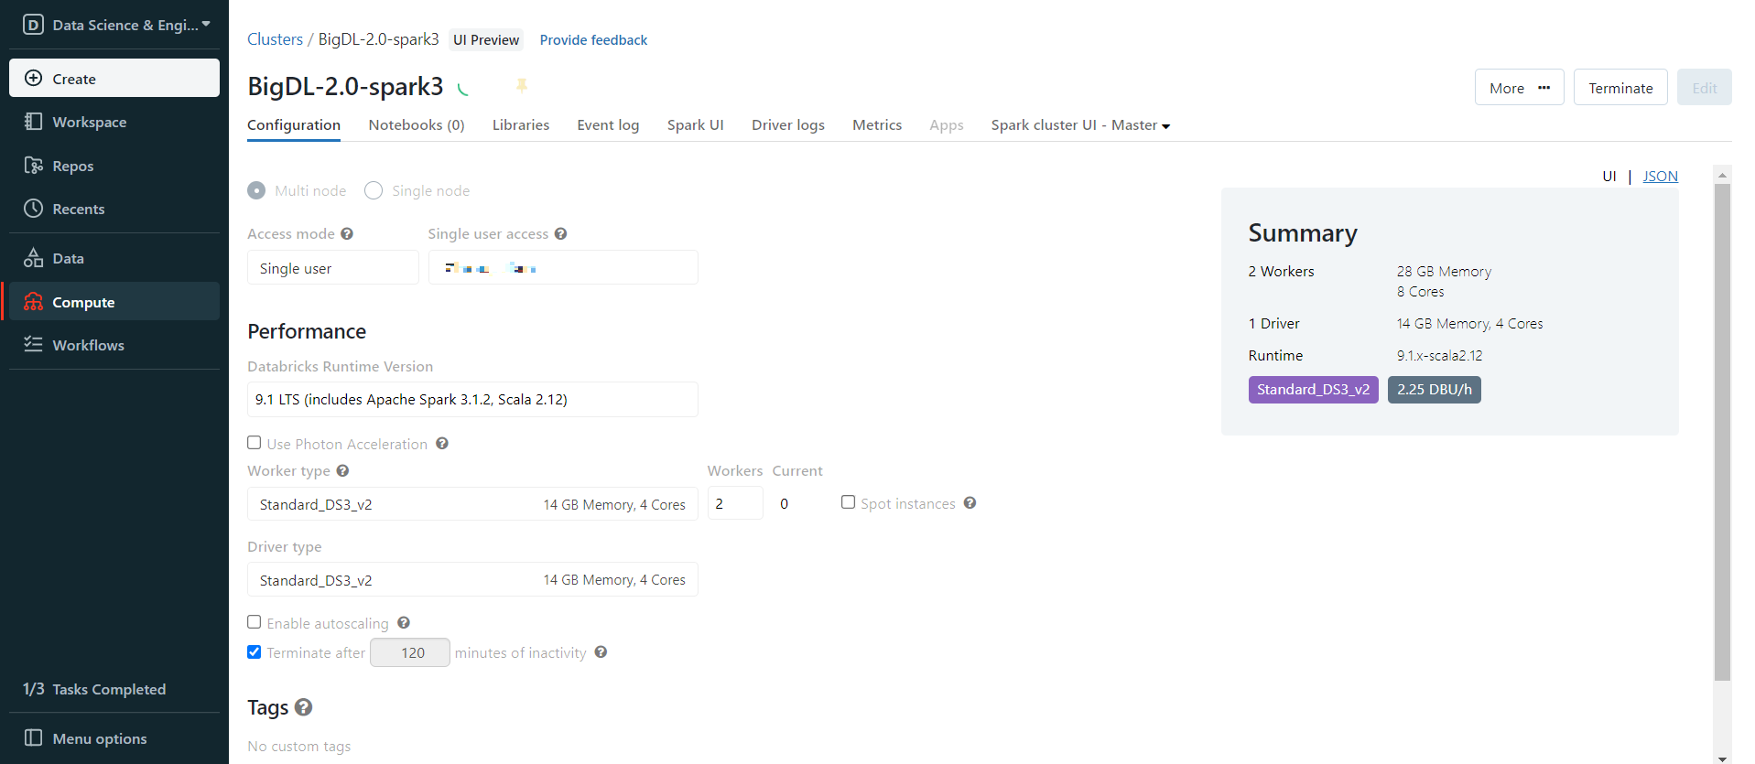Image resolution: width=1755 pixels, height=764 pixels.
Task: Switch to the Event log tab
Action: point(608,125)
